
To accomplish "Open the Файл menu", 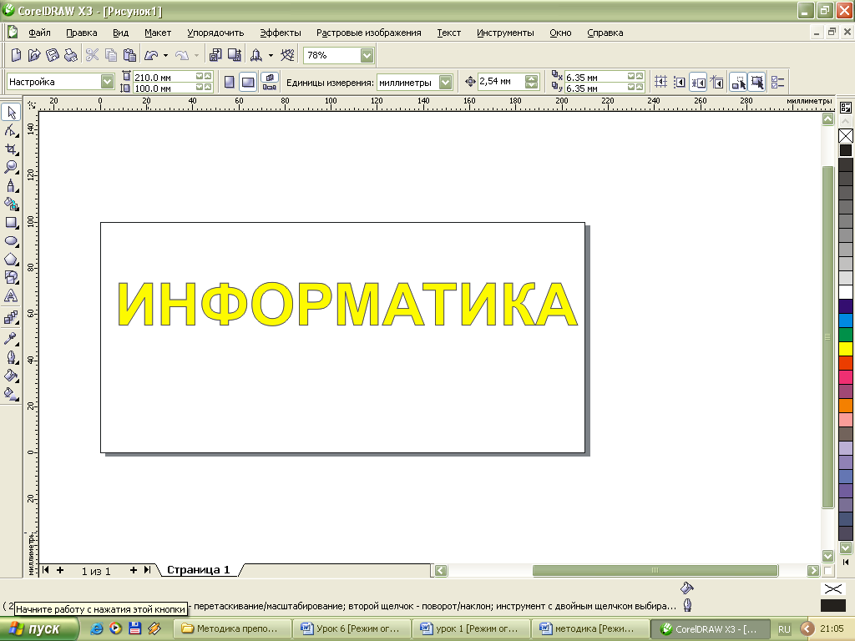I will point(39,33).
